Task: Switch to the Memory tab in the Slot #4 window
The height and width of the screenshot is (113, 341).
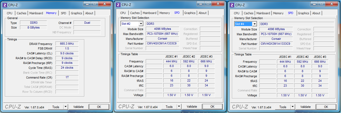Action: (278, 13)
